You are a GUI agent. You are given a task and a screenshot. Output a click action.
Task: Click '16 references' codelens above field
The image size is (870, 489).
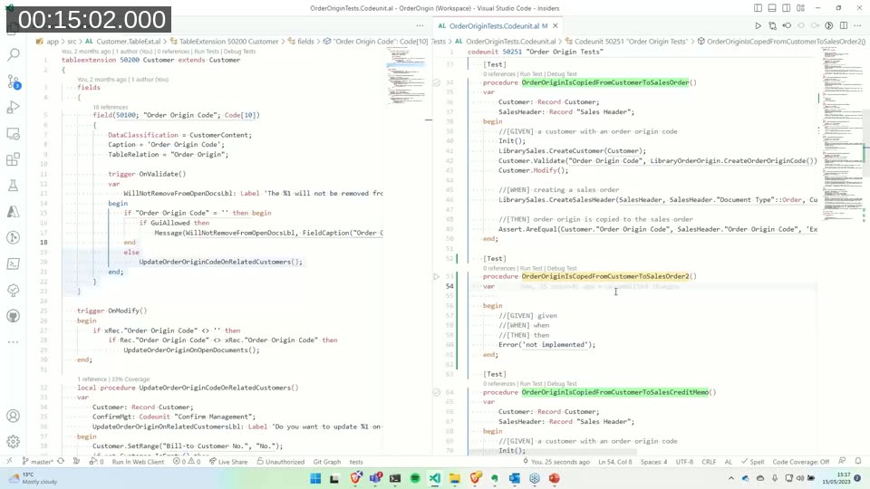[111, 107]
